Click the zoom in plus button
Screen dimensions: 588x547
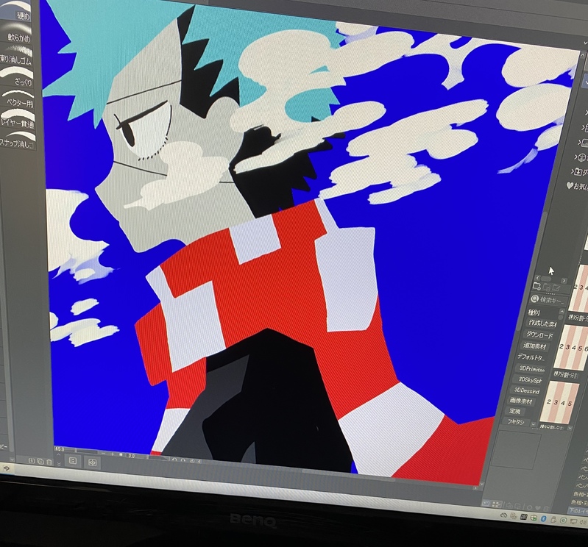[x=112, y=454]
